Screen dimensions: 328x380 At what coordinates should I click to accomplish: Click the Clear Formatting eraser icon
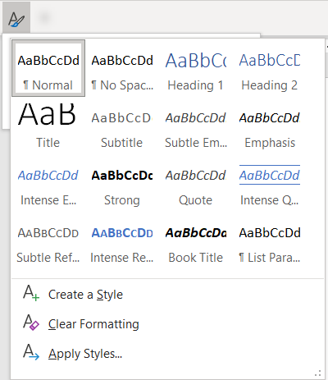tap(31, 323)
